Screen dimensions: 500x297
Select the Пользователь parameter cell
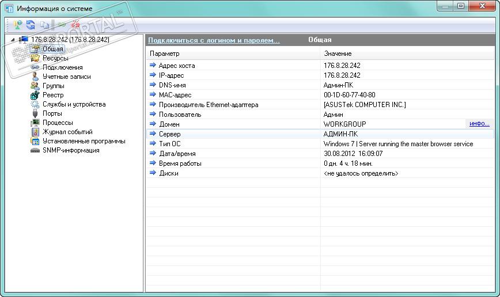(x=233, y=115)
